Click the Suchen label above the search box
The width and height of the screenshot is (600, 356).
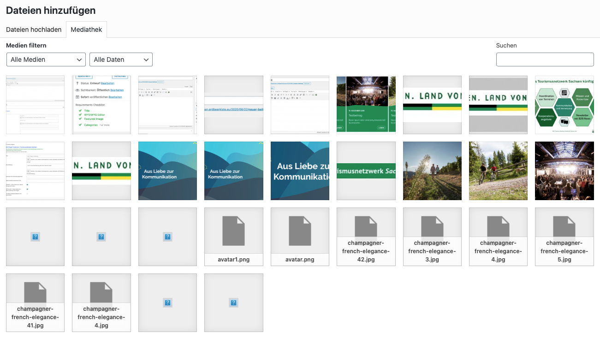click(x=506, y=46)
